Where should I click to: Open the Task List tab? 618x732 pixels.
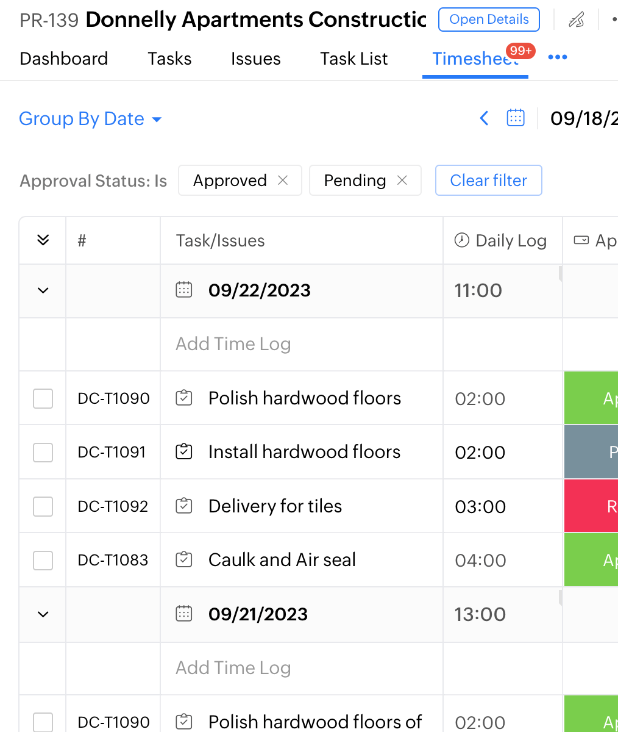[354, 59]
